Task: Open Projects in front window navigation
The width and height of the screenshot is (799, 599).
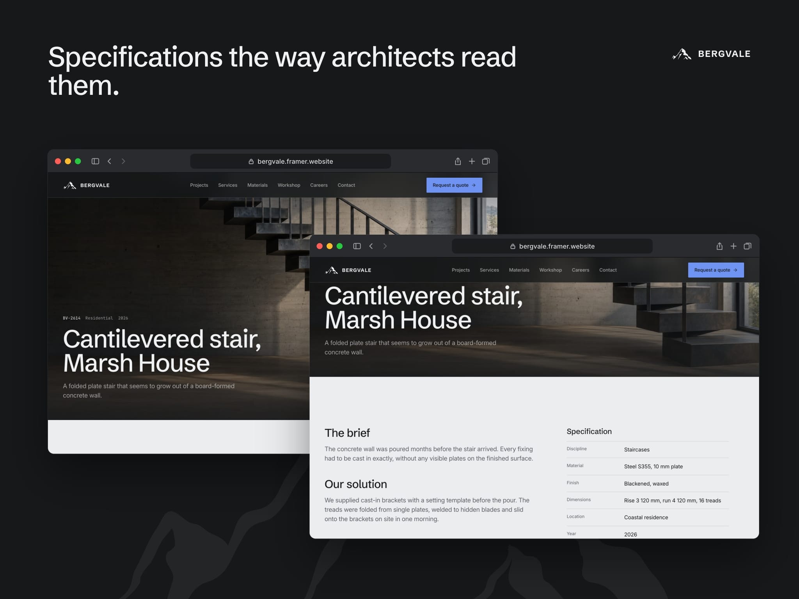Action: coord(461,270)
